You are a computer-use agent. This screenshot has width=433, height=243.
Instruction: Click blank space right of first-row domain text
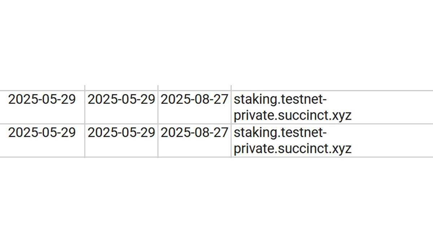pyautogui.click(x=393, y=107)
